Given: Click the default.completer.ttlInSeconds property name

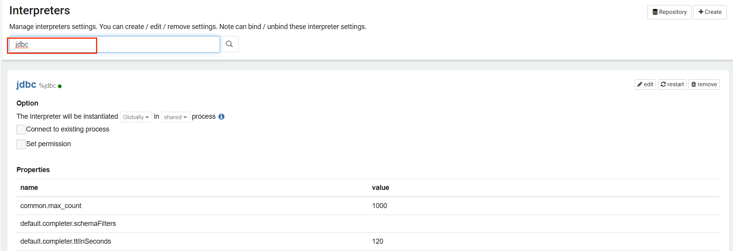Looking at the screenshot, I should click(x=65, y=241).
